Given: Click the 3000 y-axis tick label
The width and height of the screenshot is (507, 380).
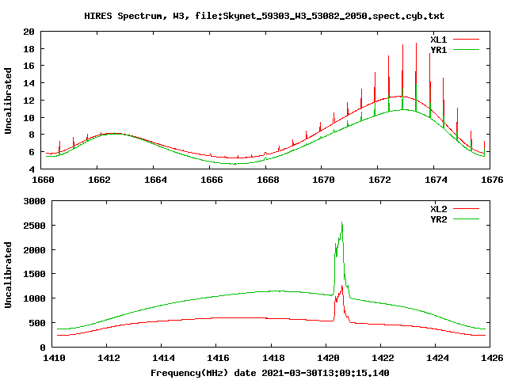Looking at the screenshot, I should point(34,201).
